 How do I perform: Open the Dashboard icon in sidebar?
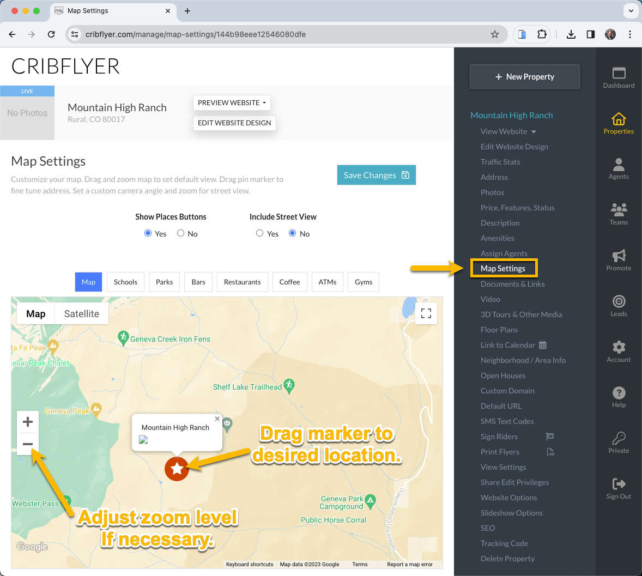coord(618,73)
